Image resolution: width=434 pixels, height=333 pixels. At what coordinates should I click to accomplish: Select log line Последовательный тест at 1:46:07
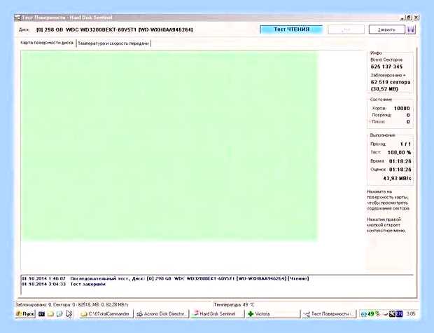[165, 278]
